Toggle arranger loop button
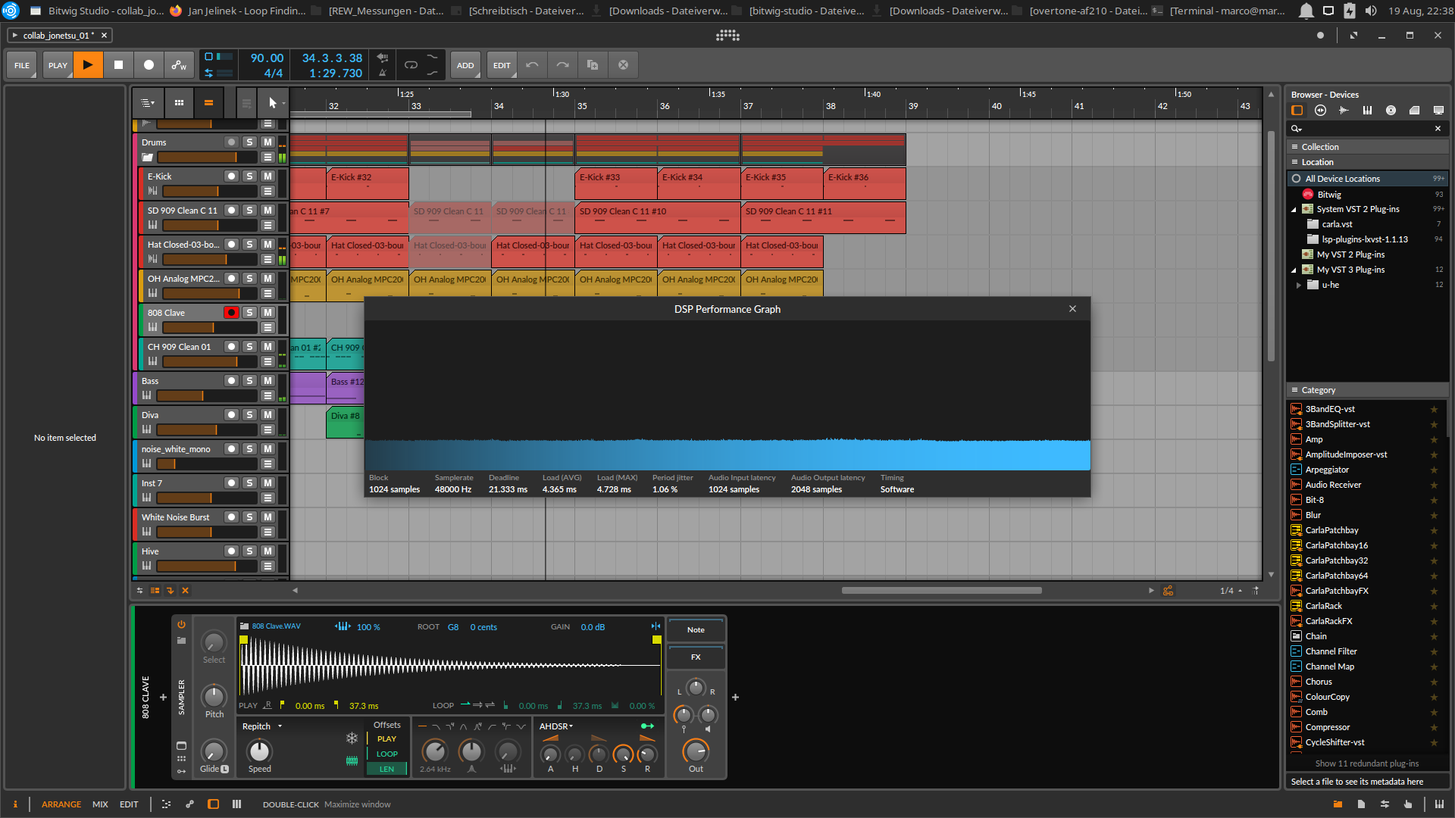Viewport: 1455px width, 818px height. pos(411,65)
